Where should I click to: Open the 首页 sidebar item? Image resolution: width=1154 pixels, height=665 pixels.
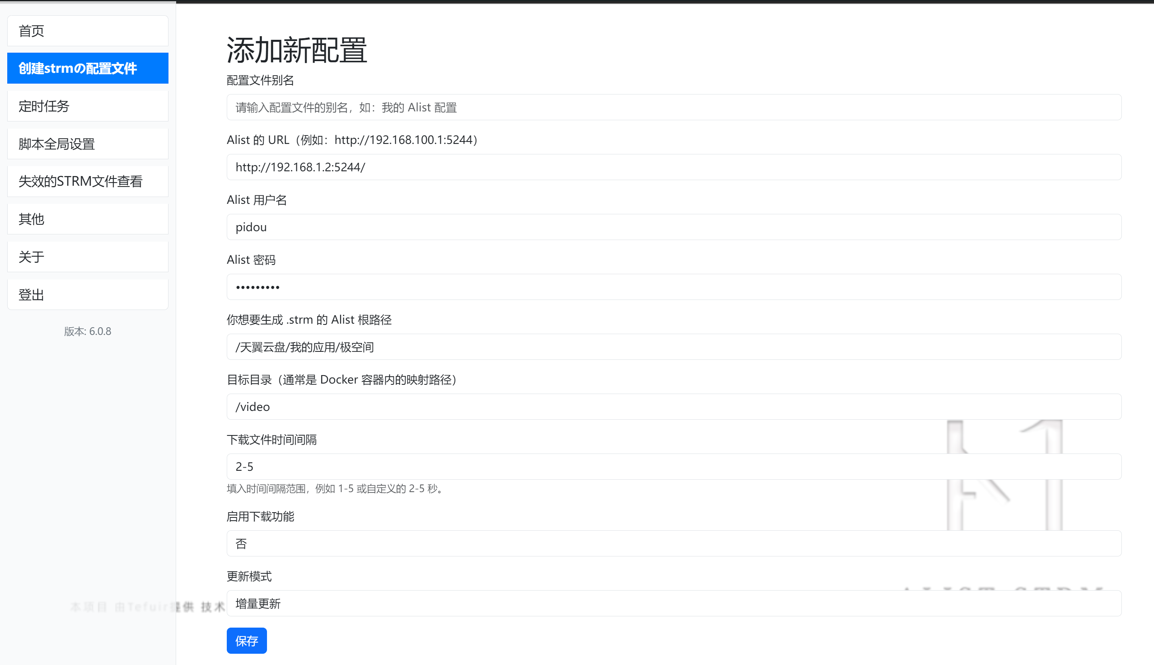(88, 31)
